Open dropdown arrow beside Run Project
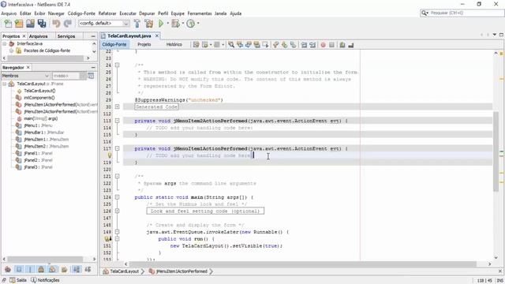Image resolution: width=505 pixels, height=284 pixels. (x=167, y=23)
